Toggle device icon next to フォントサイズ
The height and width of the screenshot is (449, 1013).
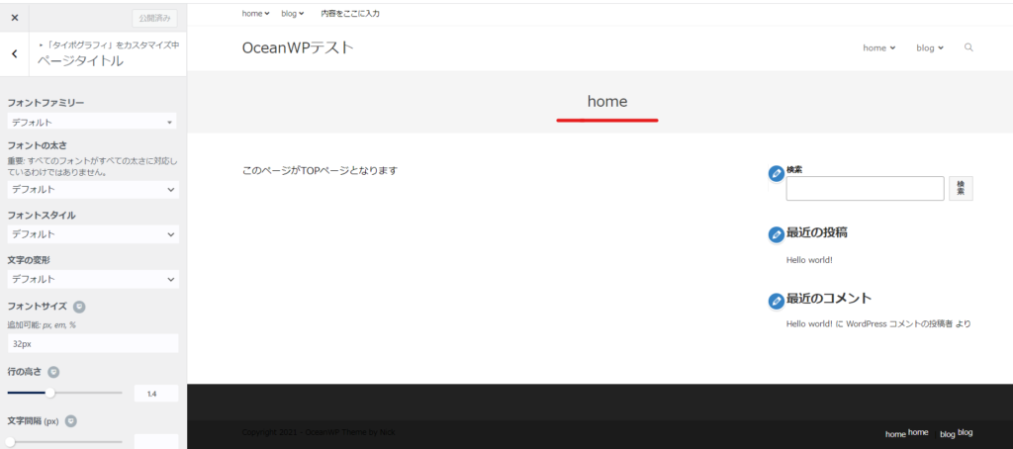coord(79,307)
